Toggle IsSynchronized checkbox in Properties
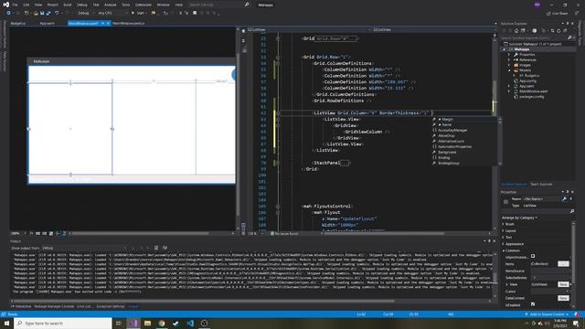This screenshot has width=585, height=329. pos(533,256)
